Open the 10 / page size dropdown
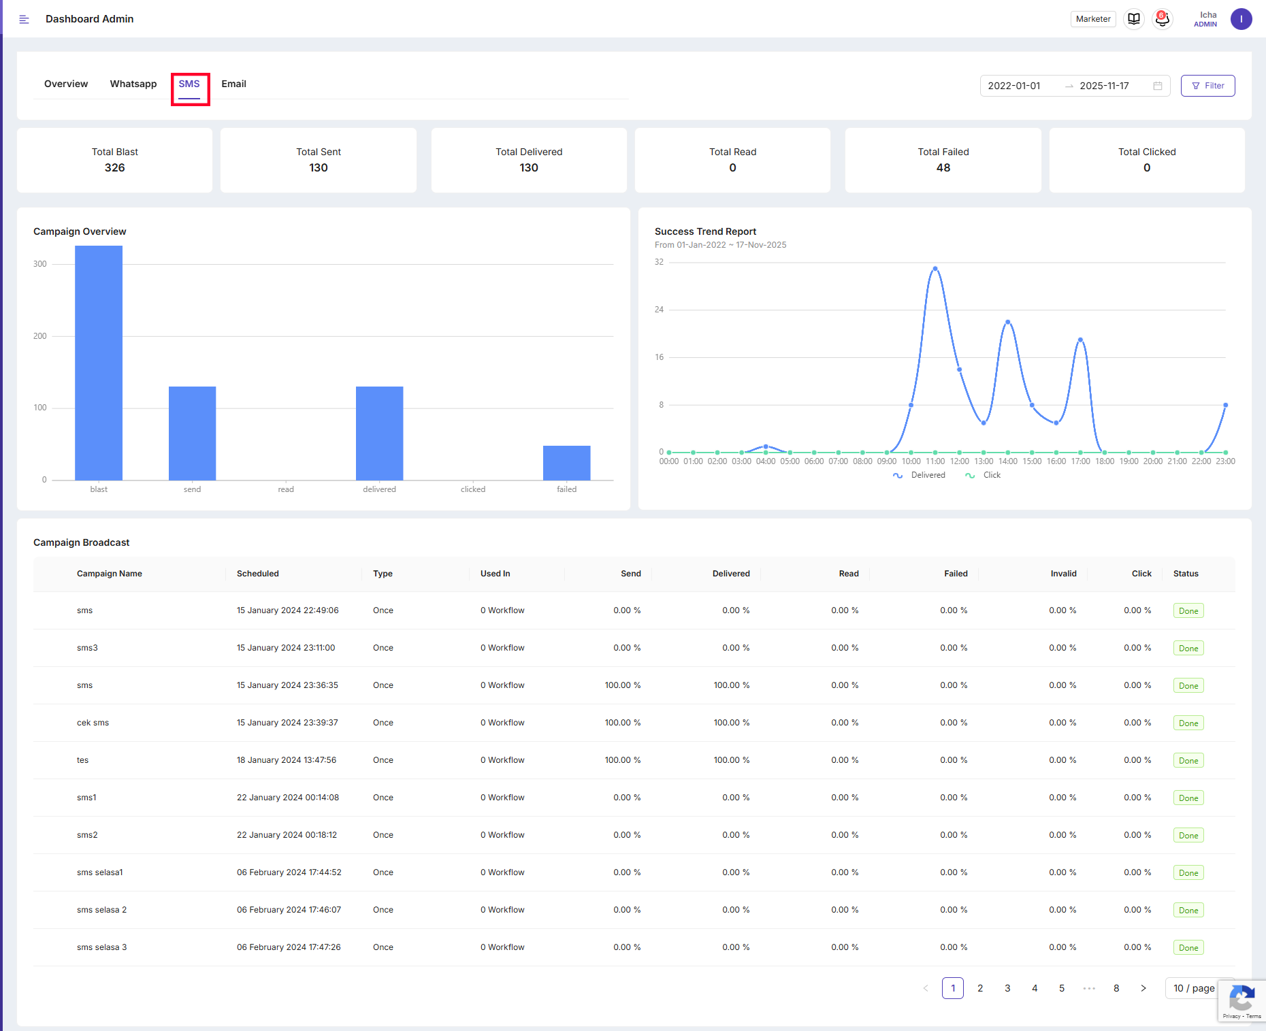This screenshot has width=1266, height=1031. click(x=1194, y=988)
